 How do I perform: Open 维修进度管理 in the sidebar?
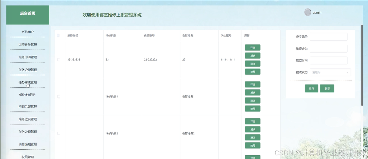(28, 119)
